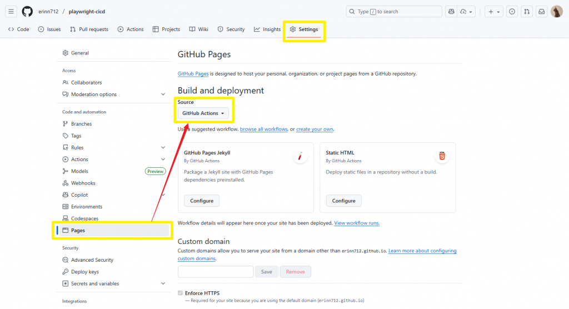The width and height of the screenshot is (569, 309).
Task: Open the GitHub Actions source dropdown
Action: coord(203,113)
